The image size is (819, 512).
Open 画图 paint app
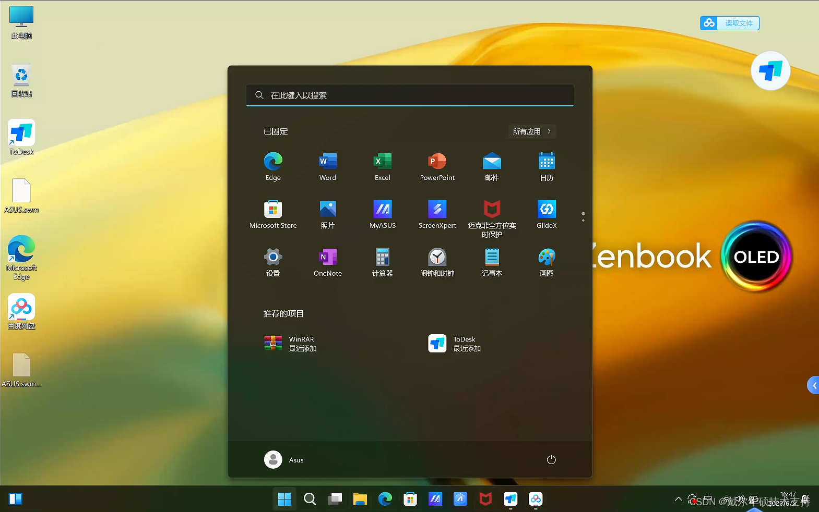pyautogui.click(x=547, y=263)
